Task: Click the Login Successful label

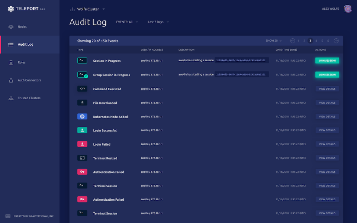Action: coord(105,130)
